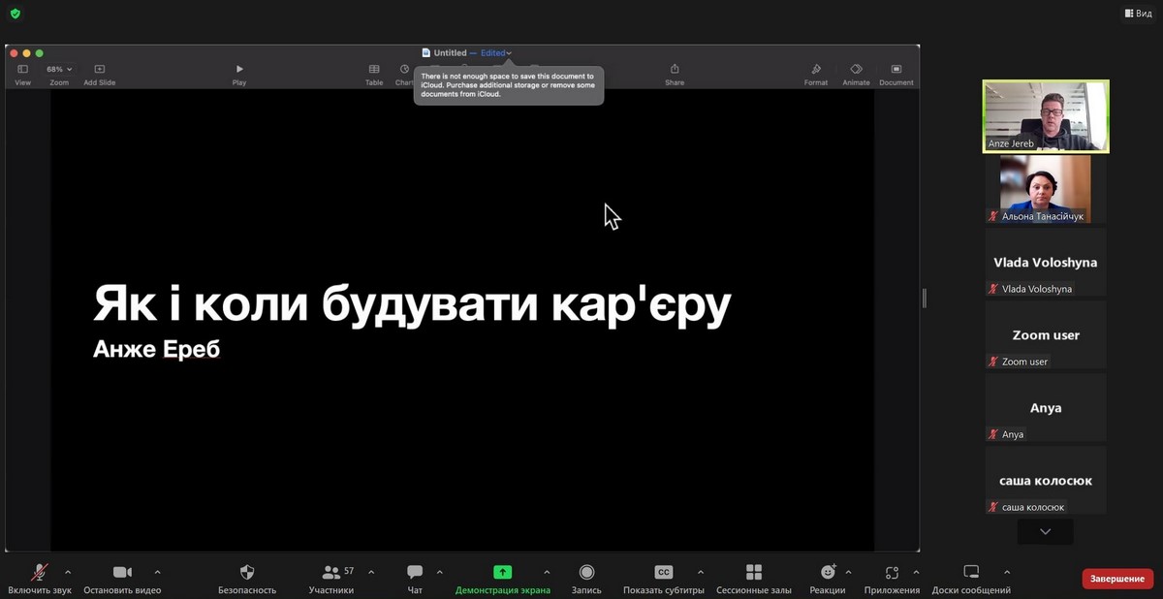Stop video with the camera button
The image size is (1163, 599).
122,572
